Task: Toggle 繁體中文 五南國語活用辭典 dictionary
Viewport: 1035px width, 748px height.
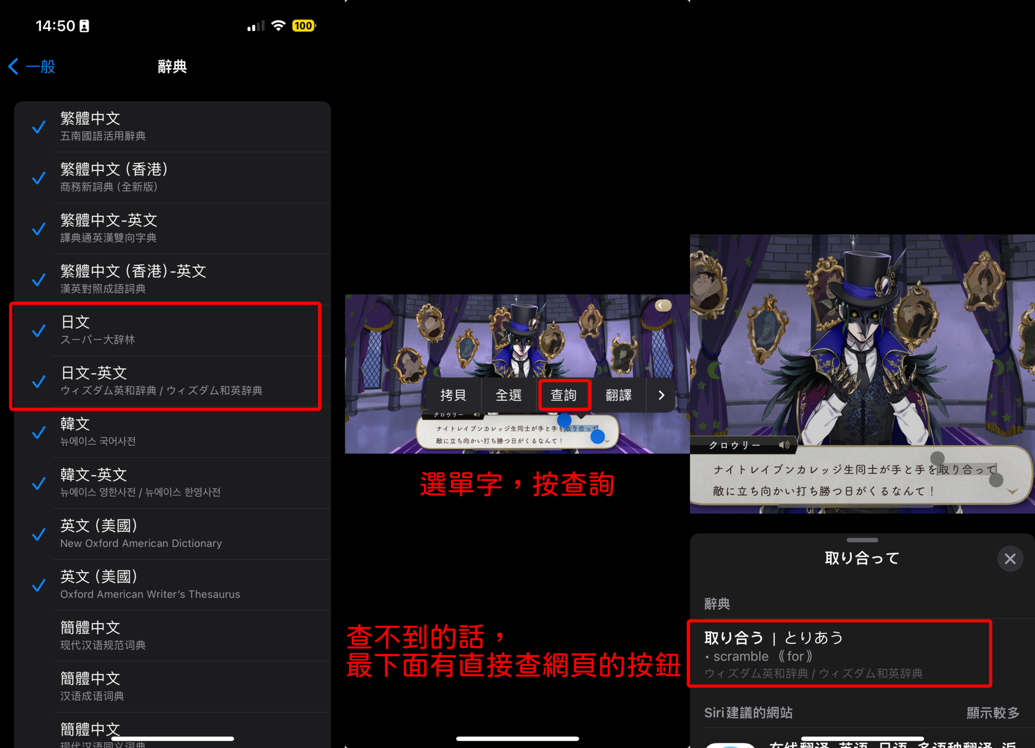Action: (x=172, y=126)
